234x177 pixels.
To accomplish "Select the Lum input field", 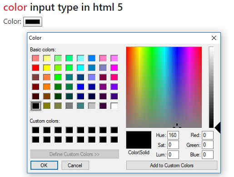I will click(x=173, y=155).
